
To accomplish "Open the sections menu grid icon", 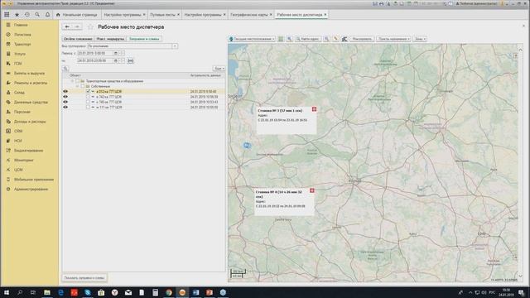I will pos(7,15).
